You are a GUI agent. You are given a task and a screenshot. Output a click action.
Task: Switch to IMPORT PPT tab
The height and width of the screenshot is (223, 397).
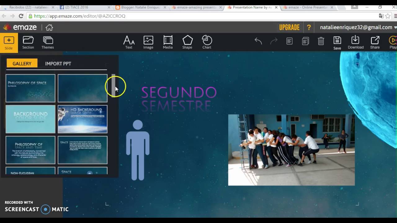click(x=58, y=63)
